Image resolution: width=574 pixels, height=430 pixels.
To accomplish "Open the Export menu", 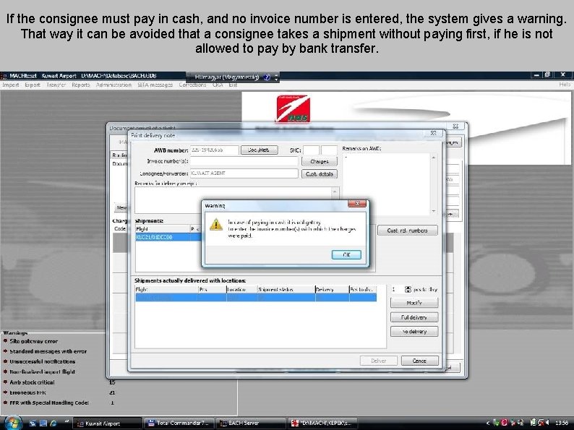I will coord(33,85).
